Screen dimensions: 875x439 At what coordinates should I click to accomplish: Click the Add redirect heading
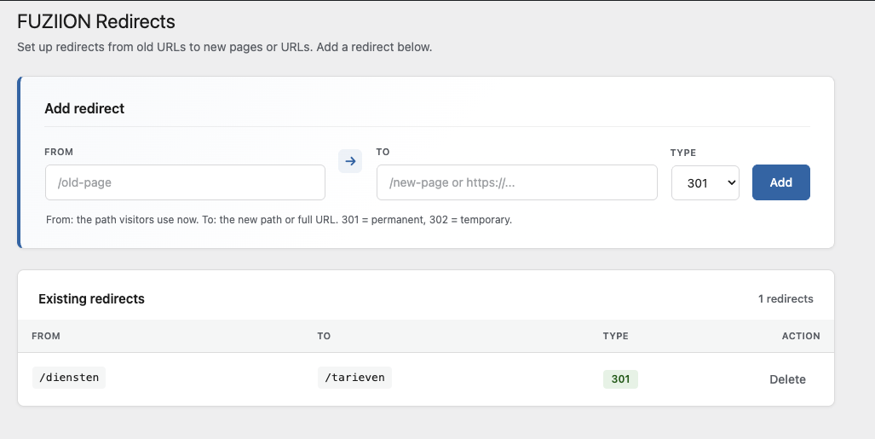(x=84, y=108)
